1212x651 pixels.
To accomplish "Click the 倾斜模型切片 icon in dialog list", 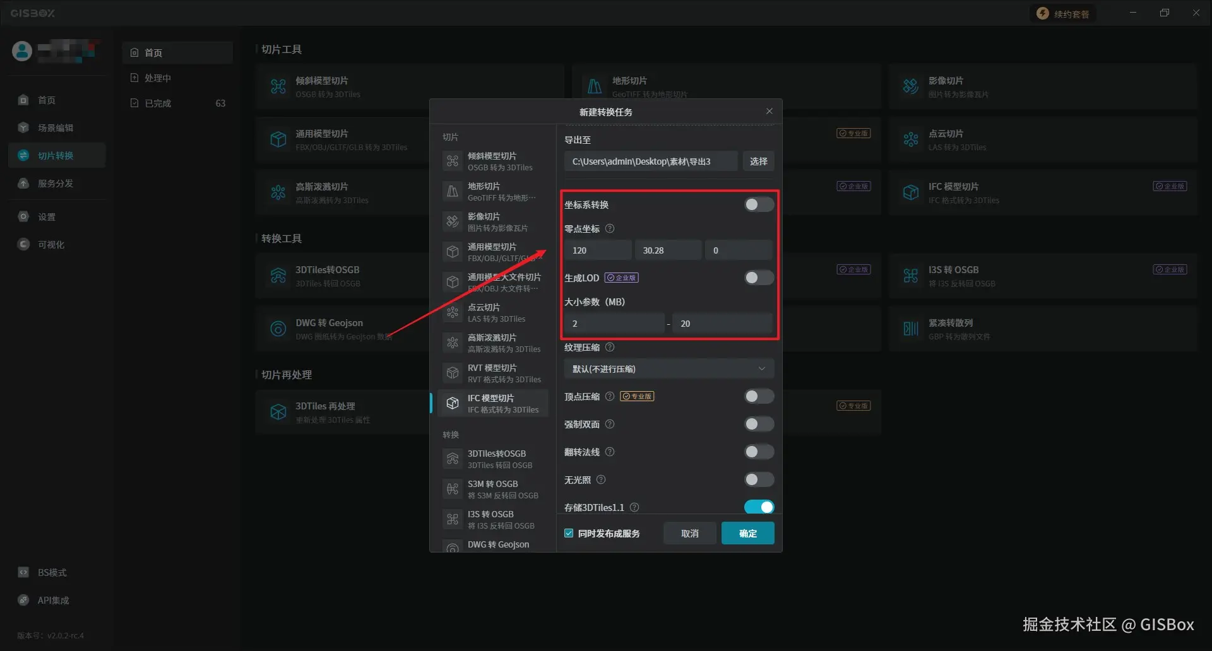I will point(453,161).
